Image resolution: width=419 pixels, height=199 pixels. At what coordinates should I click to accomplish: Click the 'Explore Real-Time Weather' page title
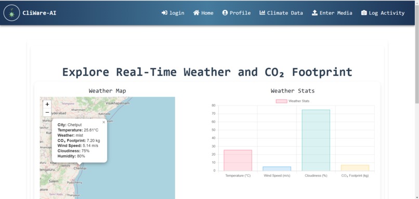point(207,72)
